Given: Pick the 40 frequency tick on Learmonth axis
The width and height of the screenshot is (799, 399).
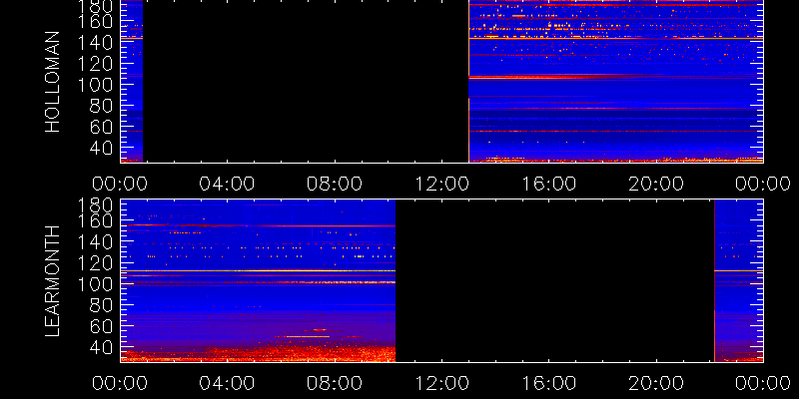Looking at the screenshot, I should 103,347.
